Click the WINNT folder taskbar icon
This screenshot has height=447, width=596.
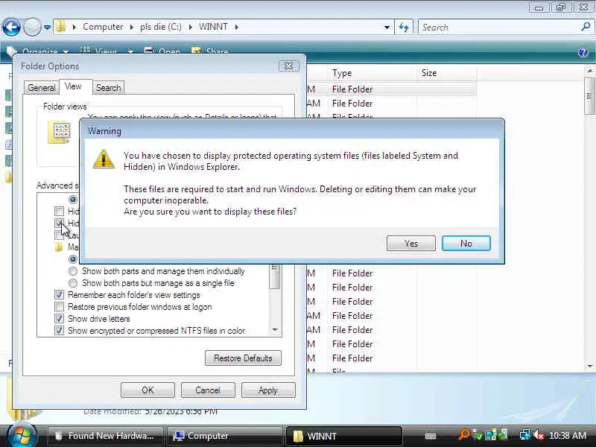(x=299, y=436)
